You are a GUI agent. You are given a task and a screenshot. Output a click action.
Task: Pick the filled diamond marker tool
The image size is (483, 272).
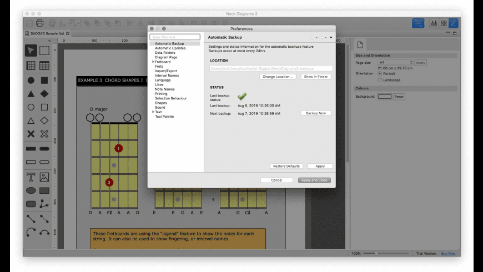click(44, 94)
